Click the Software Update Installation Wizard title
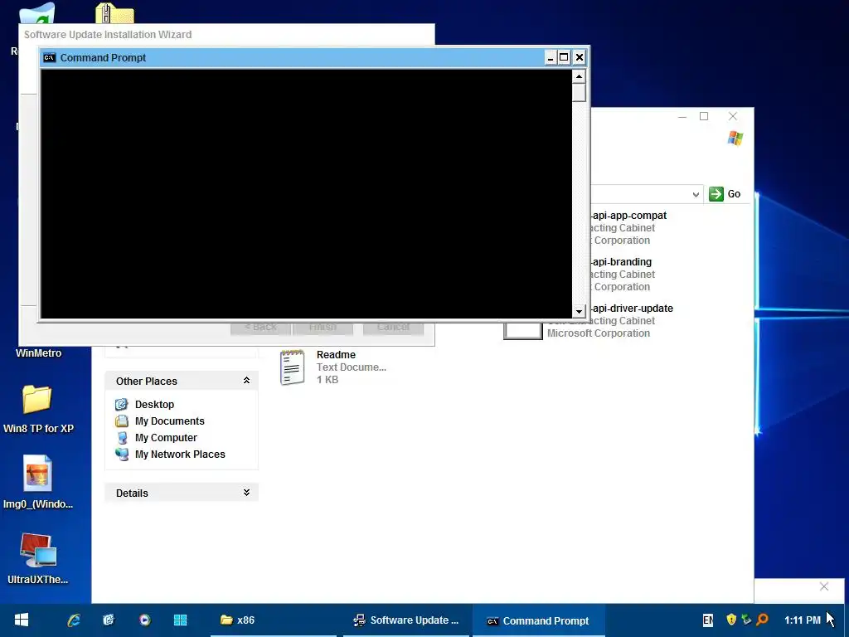The width and height of the screenshot is (849, 637). (x=108, y=35)
